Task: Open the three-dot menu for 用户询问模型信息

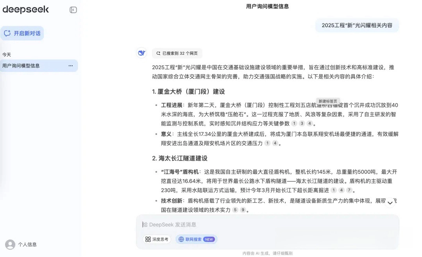Action: click(71, 66)
